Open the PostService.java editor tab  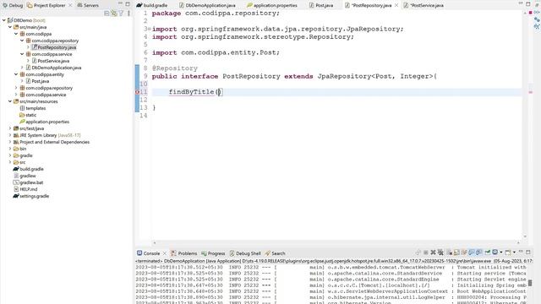click(424, 5)
